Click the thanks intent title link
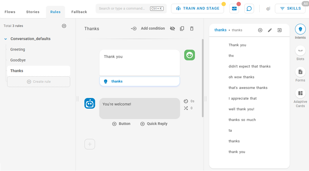Screen dimensions: 309x171 point(220,30)
